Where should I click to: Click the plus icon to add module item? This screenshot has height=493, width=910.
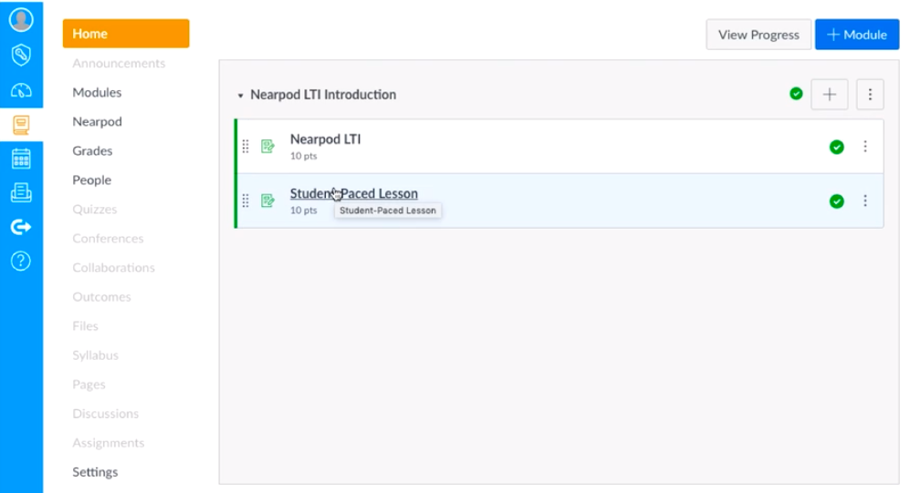pos(829,94)
